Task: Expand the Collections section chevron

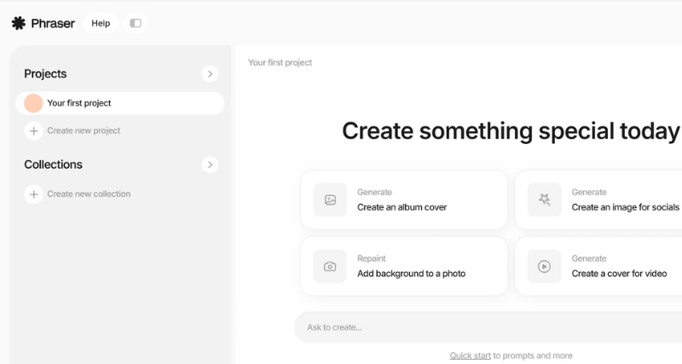Action: 210,165
